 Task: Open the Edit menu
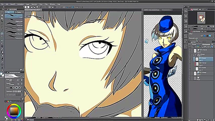(x=7, y=4)
